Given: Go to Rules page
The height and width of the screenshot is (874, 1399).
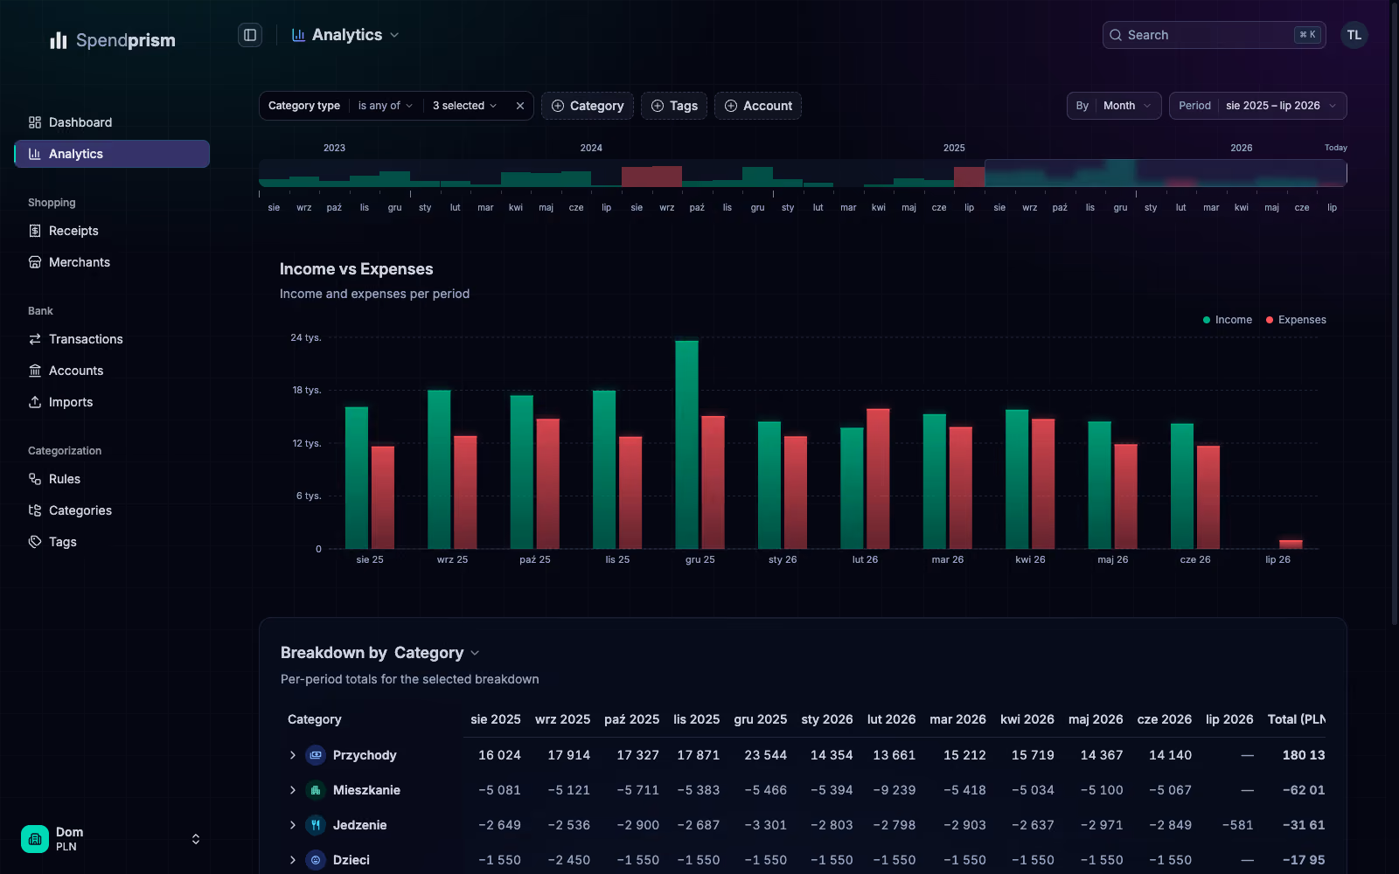Looking at the screenshot, I should coord(112,479).
